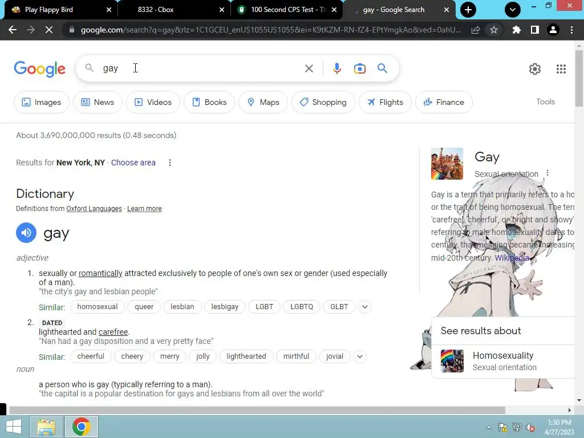Bookmark this tab with star icon
The image size is (584, 438).
[x=494, y=30]
